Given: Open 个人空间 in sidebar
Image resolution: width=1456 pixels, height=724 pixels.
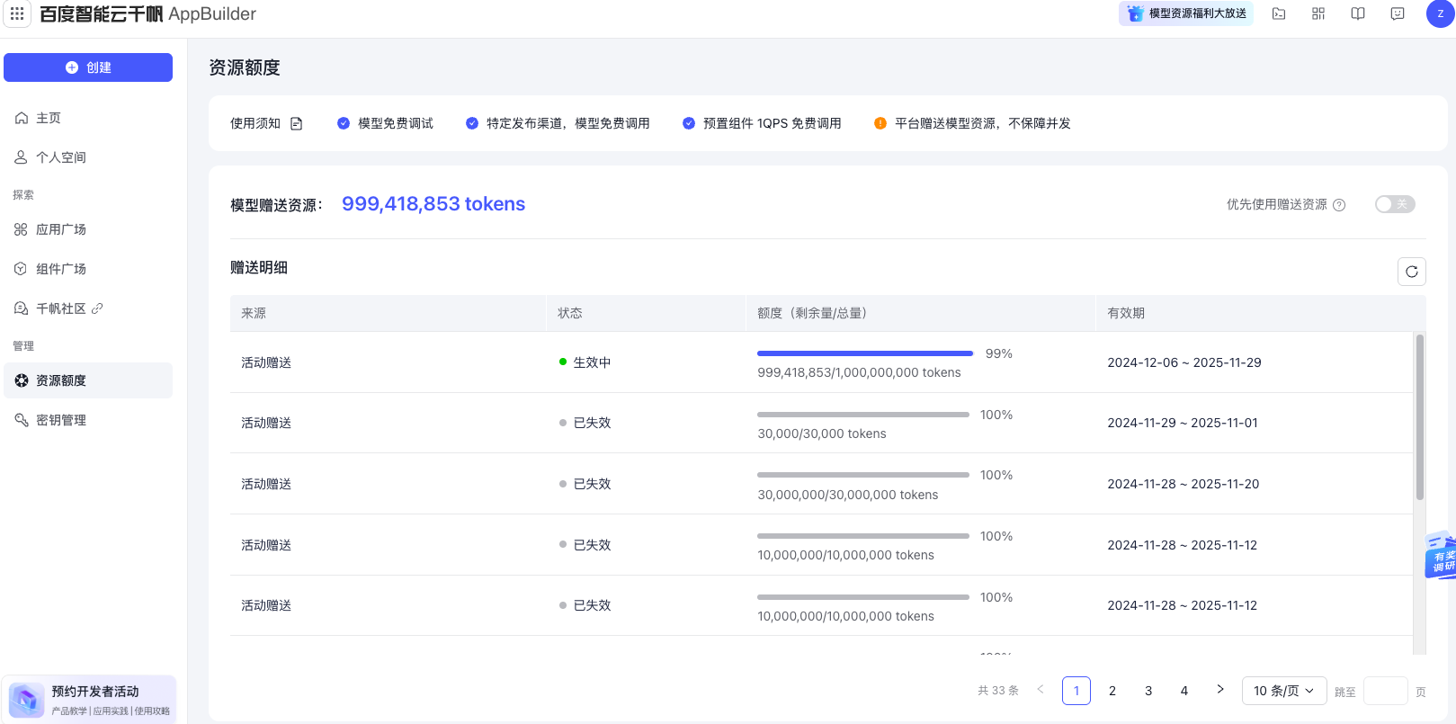Looking at the screenshot, I should coord(88,157).
